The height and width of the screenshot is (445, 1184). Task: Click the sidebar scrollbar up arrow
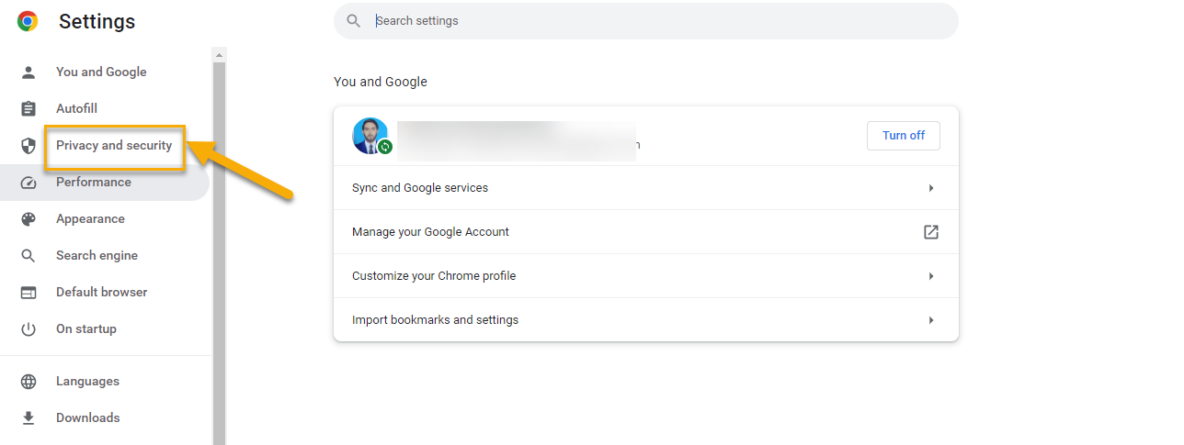tap(219, 55)
